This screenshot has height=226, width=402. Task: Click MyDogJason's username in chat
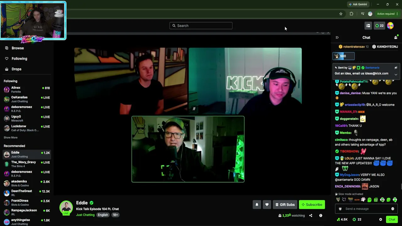click(349, 175)
